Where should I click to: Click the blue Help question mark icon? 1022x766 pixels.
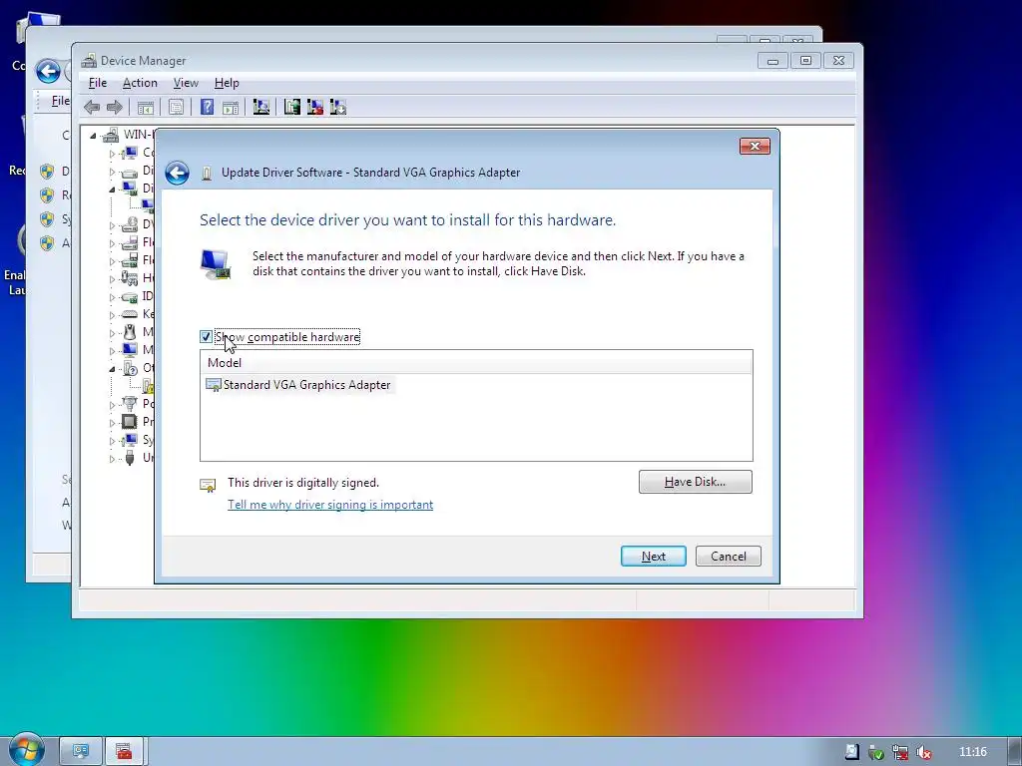click(x=207, y=107)
